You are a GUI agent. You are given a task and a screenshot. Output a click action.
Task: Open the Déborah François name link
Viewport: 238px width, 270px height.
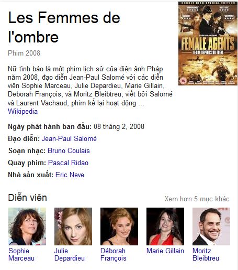click(114, 254)
